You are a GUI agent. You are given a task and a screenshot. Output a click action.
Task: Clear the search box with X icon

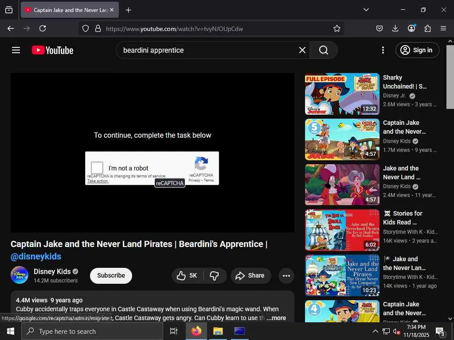pyautogui.click(x=302, y=50)
